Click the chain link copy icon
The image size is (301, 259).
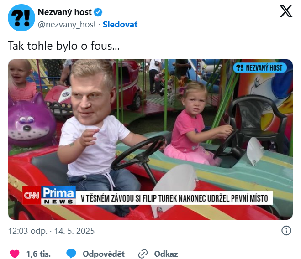click(143, 254)
